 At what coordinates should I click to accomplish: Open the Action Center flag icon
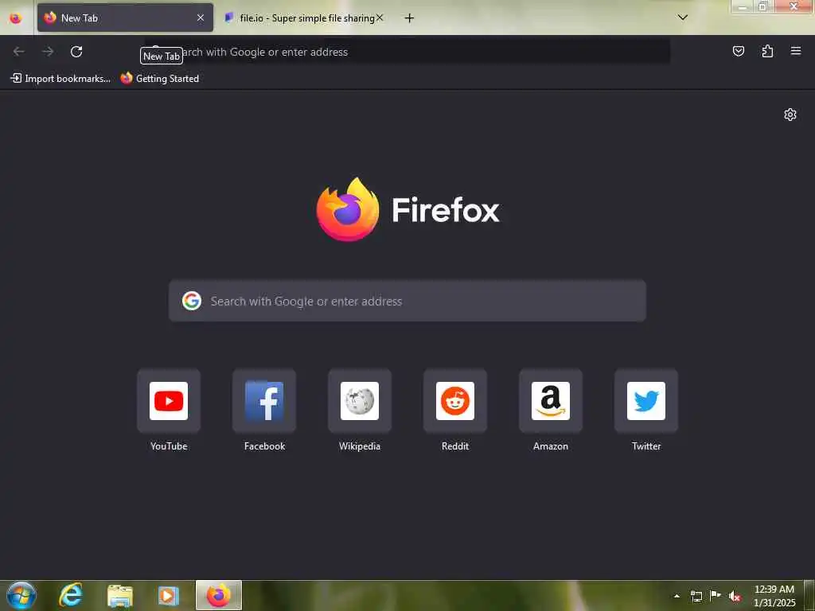[x=716, y=596]
